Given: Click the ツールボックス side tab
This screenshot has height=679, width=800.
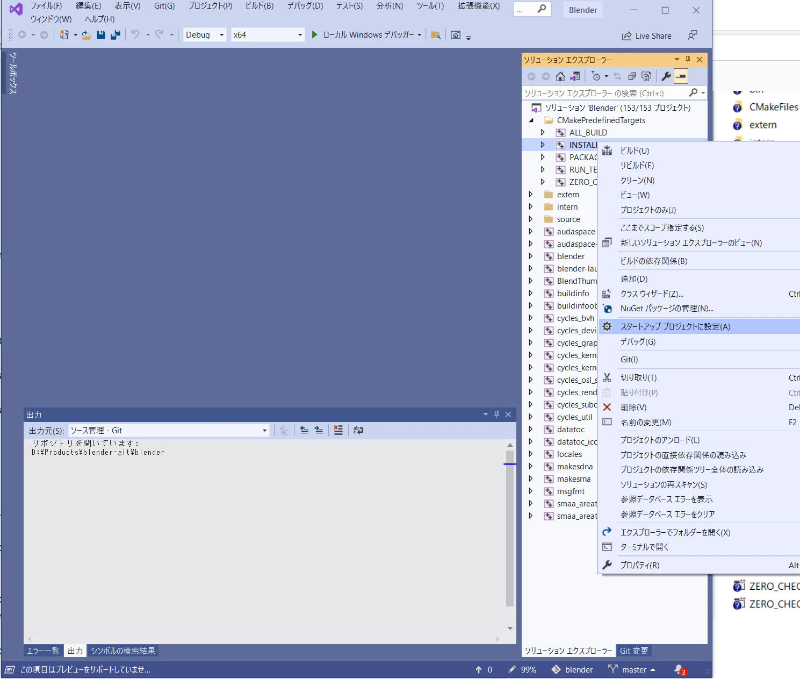Looking at the screenshot, I should [x=13, y=73].
